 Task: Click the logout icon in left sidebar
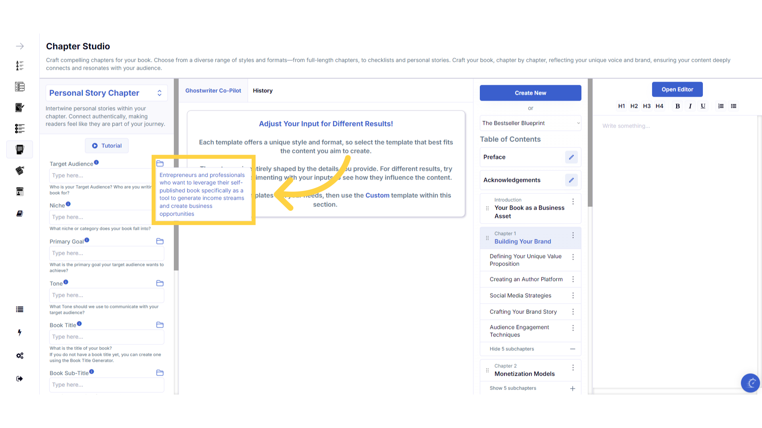point(20,379)
